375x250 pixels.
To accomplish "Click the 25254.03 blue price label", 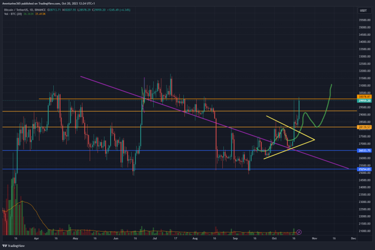I will [364, 169].
